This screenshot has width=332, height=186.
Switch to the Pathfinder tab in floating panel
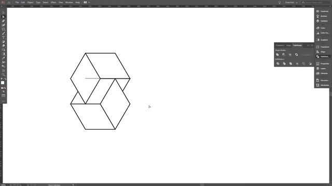pos(297,45)
